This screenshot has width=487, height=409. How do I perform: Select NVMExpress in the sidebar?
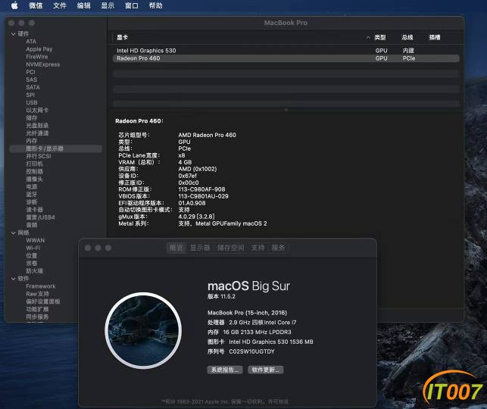click(x=43, y=64)
